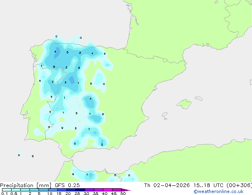Click the '15' legend scale label
252x195 pixels.
coord(59,193)
